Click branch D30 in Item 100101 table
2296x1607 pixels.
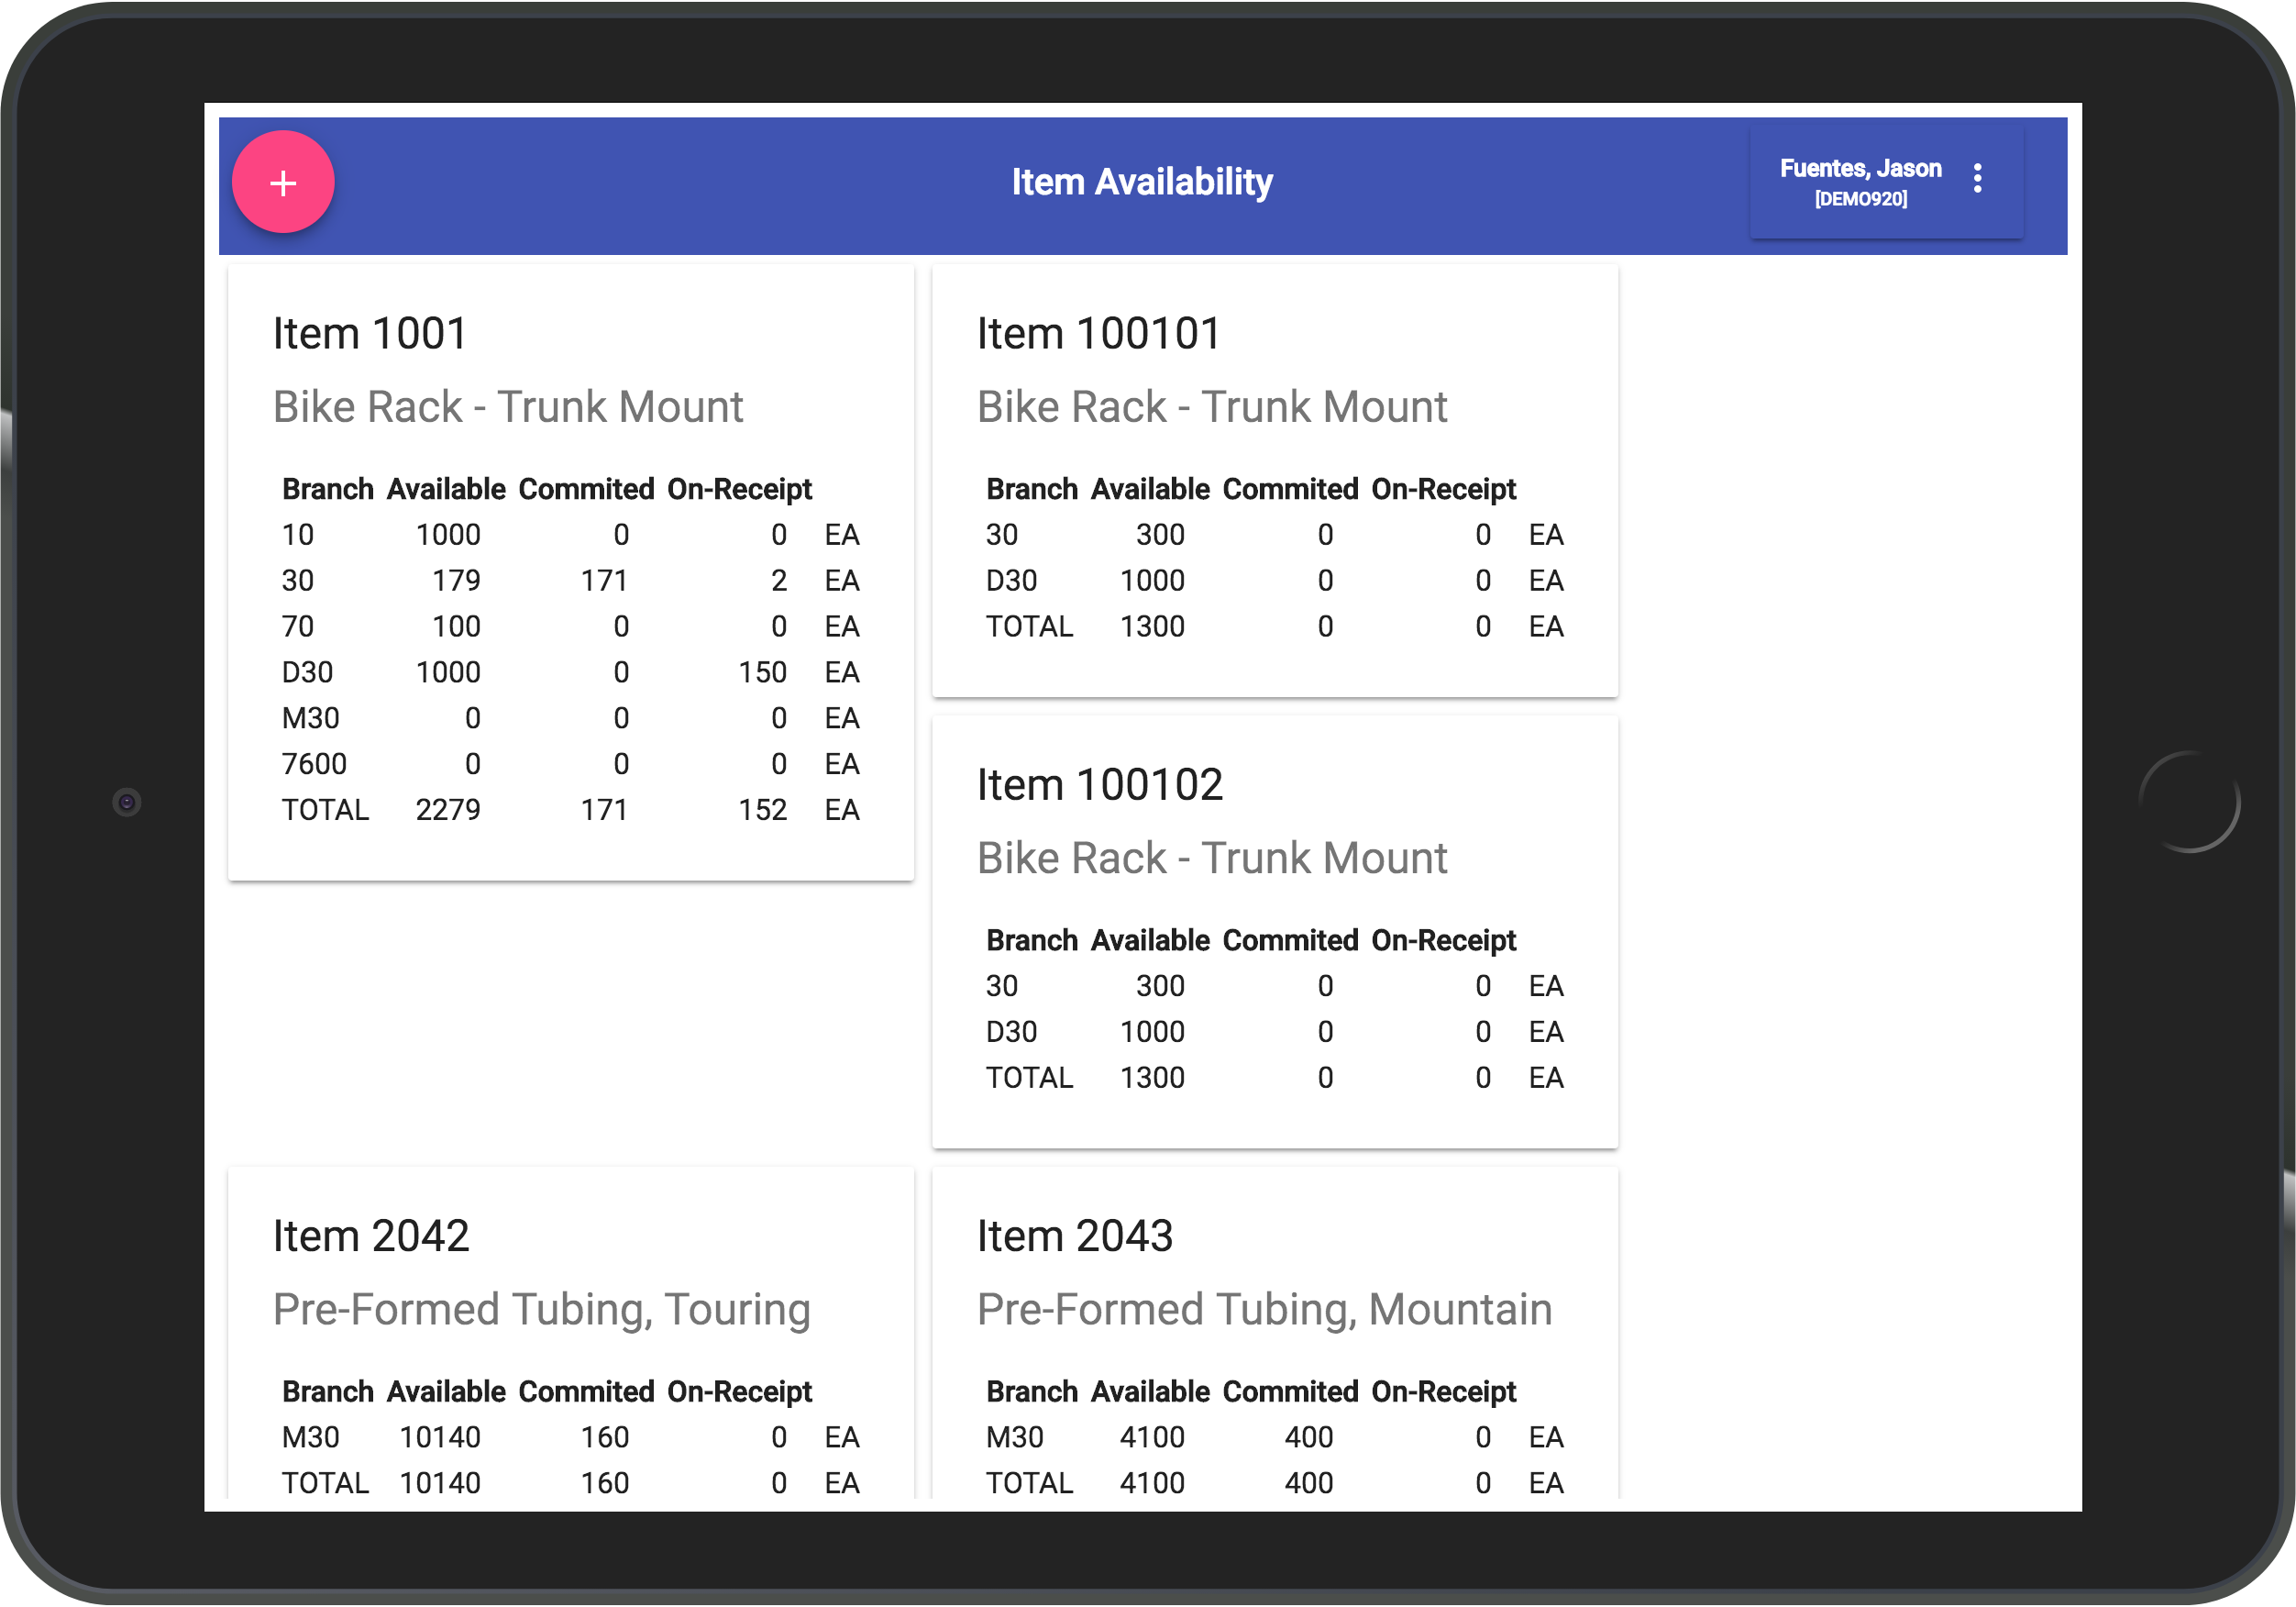pos(1011,582)
